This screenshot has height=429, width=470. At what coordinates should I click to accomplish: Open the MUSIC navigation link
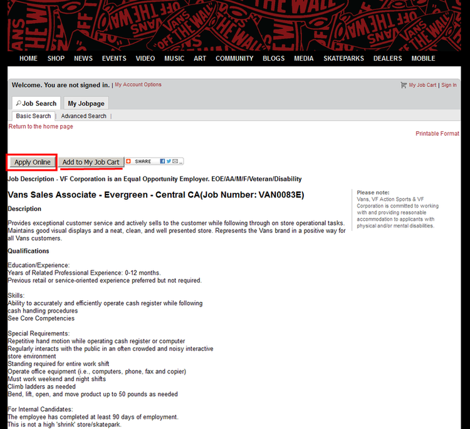tap(174, 58)
